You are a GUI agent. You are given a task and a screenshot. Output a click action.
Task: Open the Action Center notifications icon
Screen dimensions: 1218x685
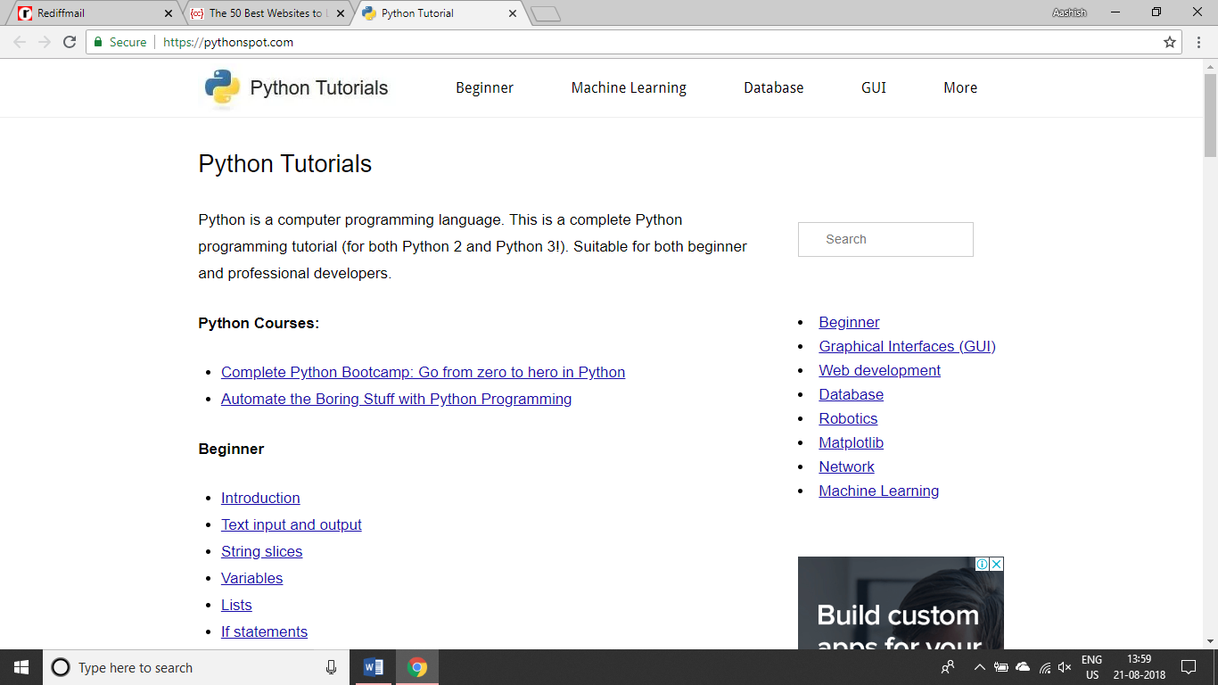[x=1189, y=667]
